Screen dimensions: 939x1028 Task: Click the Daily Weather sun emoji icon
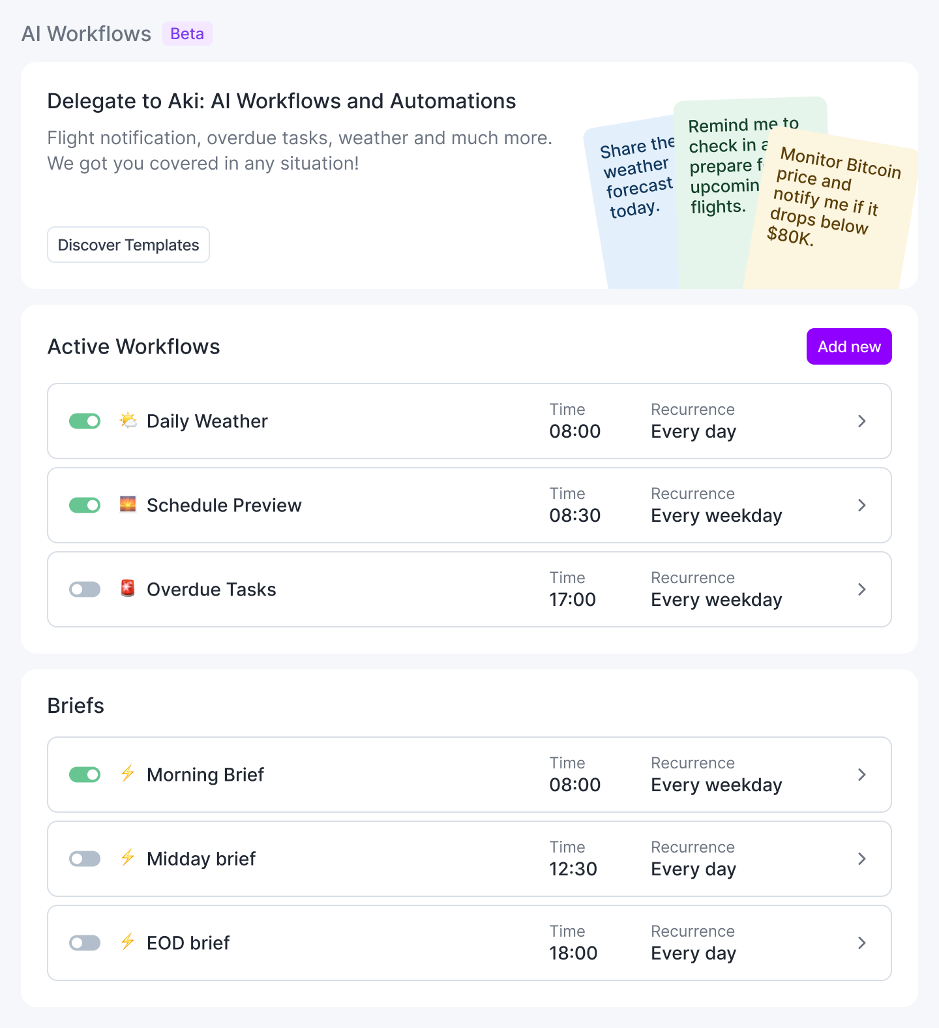tap(128, 421)
